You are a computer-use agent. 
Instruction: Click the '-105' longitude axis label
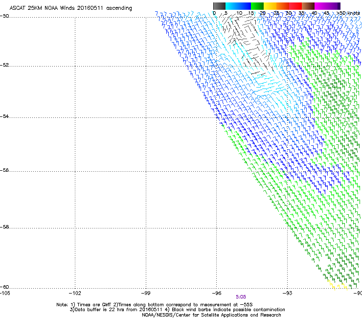(x=5, y=293)
